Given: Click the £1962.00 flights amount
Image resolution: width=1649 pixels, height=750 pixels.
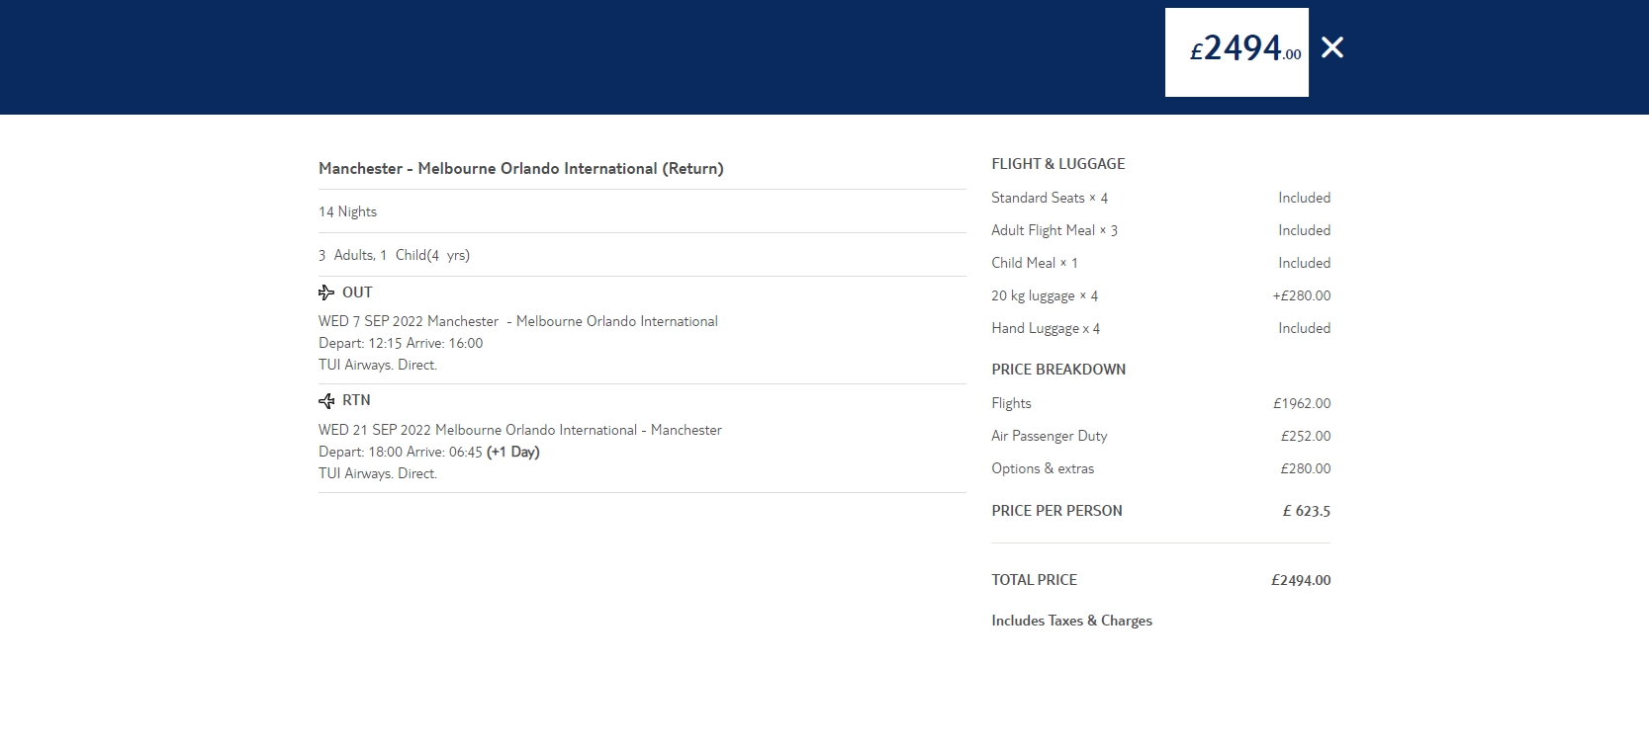Looking at the screenshot, I should pos(1302,403).
